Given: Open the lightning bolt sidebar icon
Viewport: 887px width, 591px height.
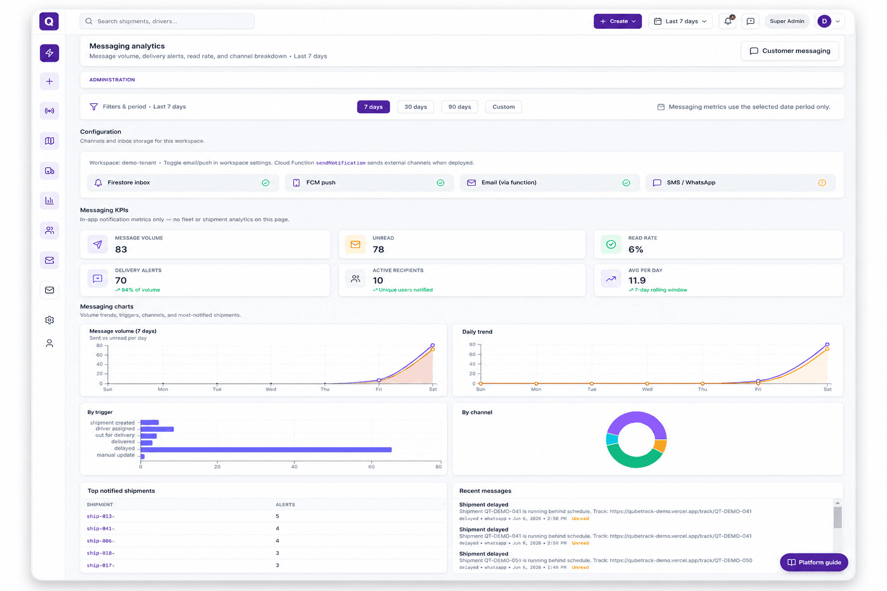Looking at the screenshot, I should pos(49,53).
